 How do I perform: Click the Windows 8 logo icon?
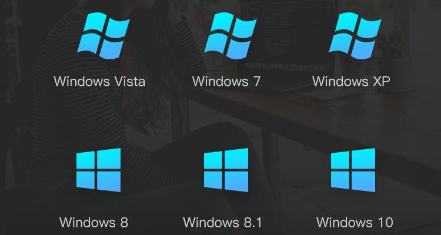click(98, 170)
